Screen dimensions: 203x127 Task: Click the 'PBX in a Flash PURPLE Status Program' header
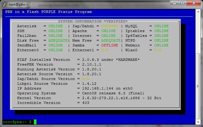click(x=48, y=12)
